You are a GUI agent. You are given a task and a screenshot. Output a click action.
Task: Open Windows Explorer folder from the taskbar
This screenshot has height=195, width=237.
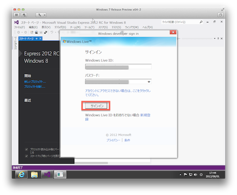coord(34,174)
